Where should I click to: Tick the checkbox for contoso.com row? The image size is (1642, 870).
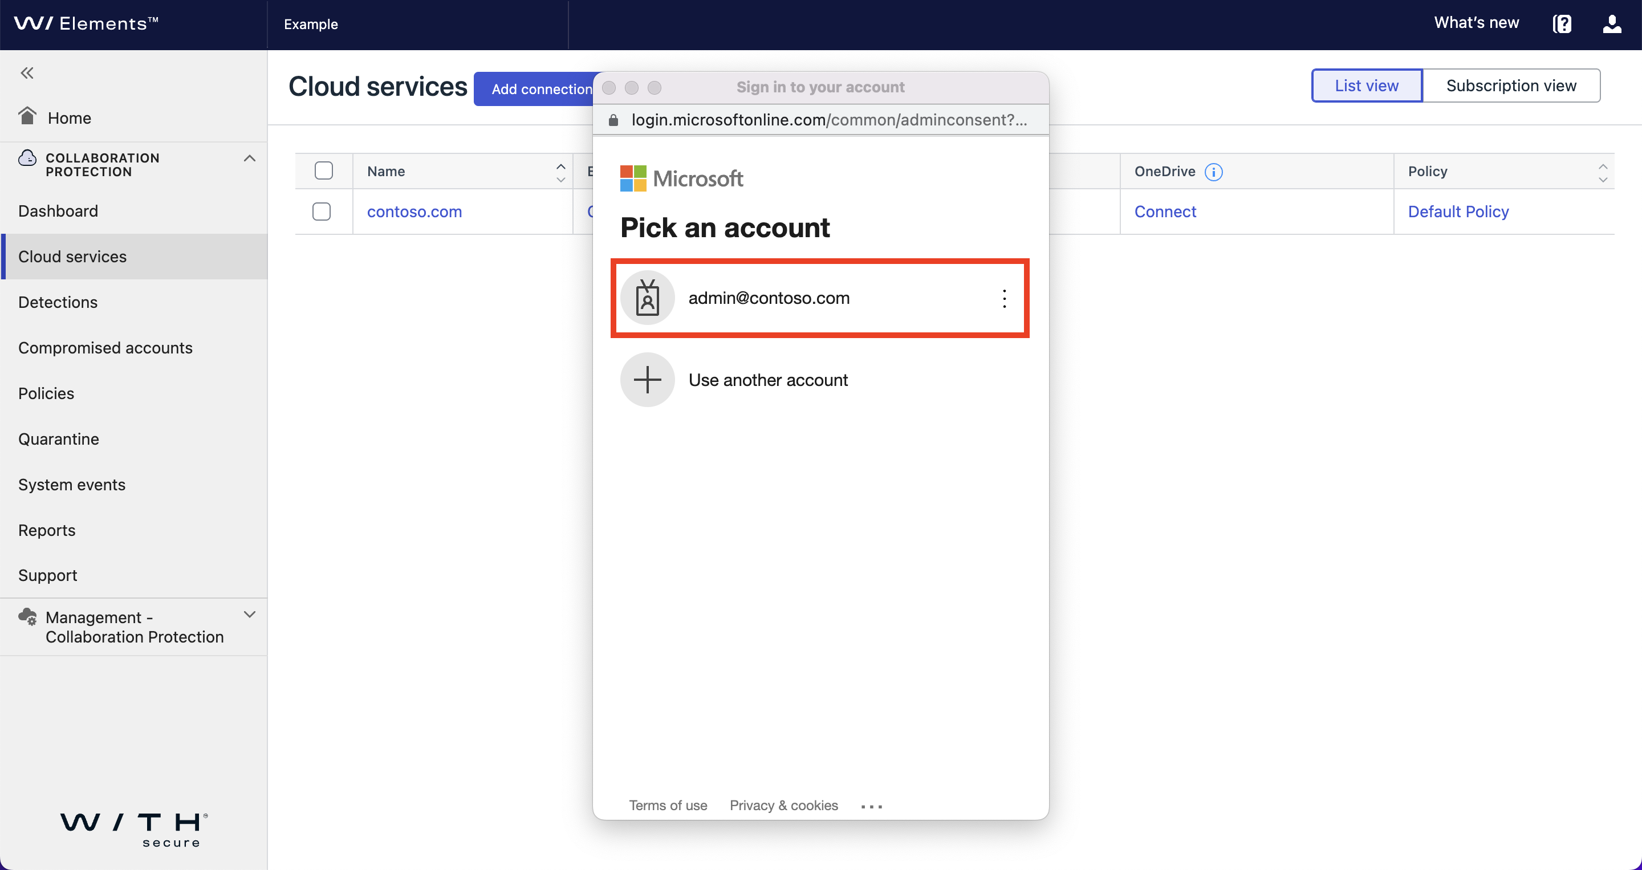click(321, 212)
